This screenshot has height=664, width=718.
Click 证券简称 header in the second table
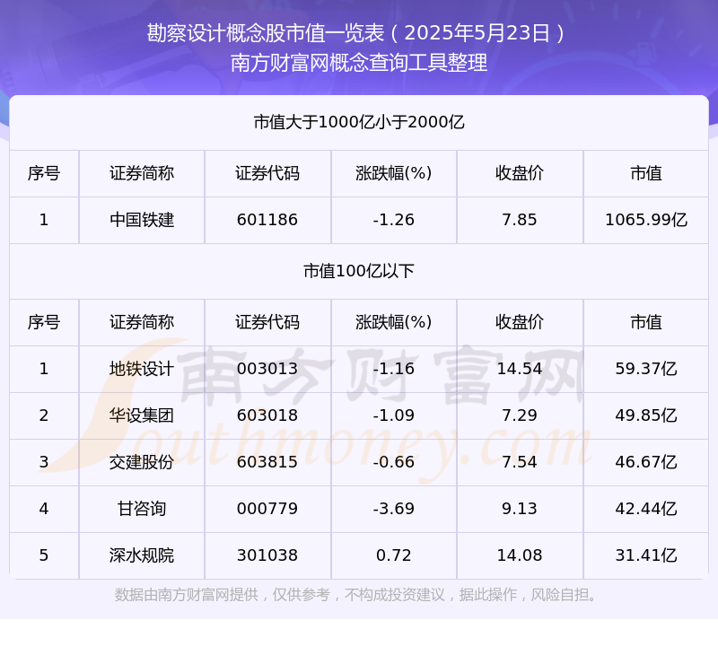point(142,322)
